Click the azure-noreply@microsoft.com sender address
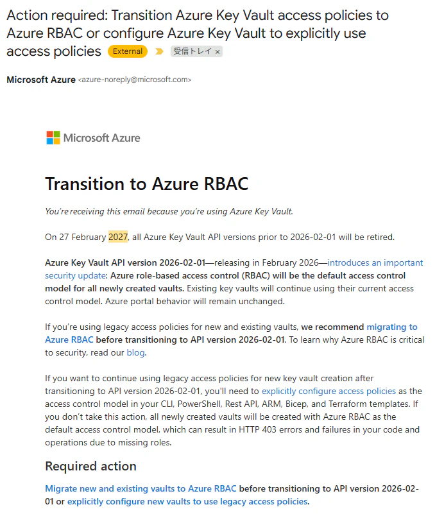444x516 pixels. (x=135, y=80)
